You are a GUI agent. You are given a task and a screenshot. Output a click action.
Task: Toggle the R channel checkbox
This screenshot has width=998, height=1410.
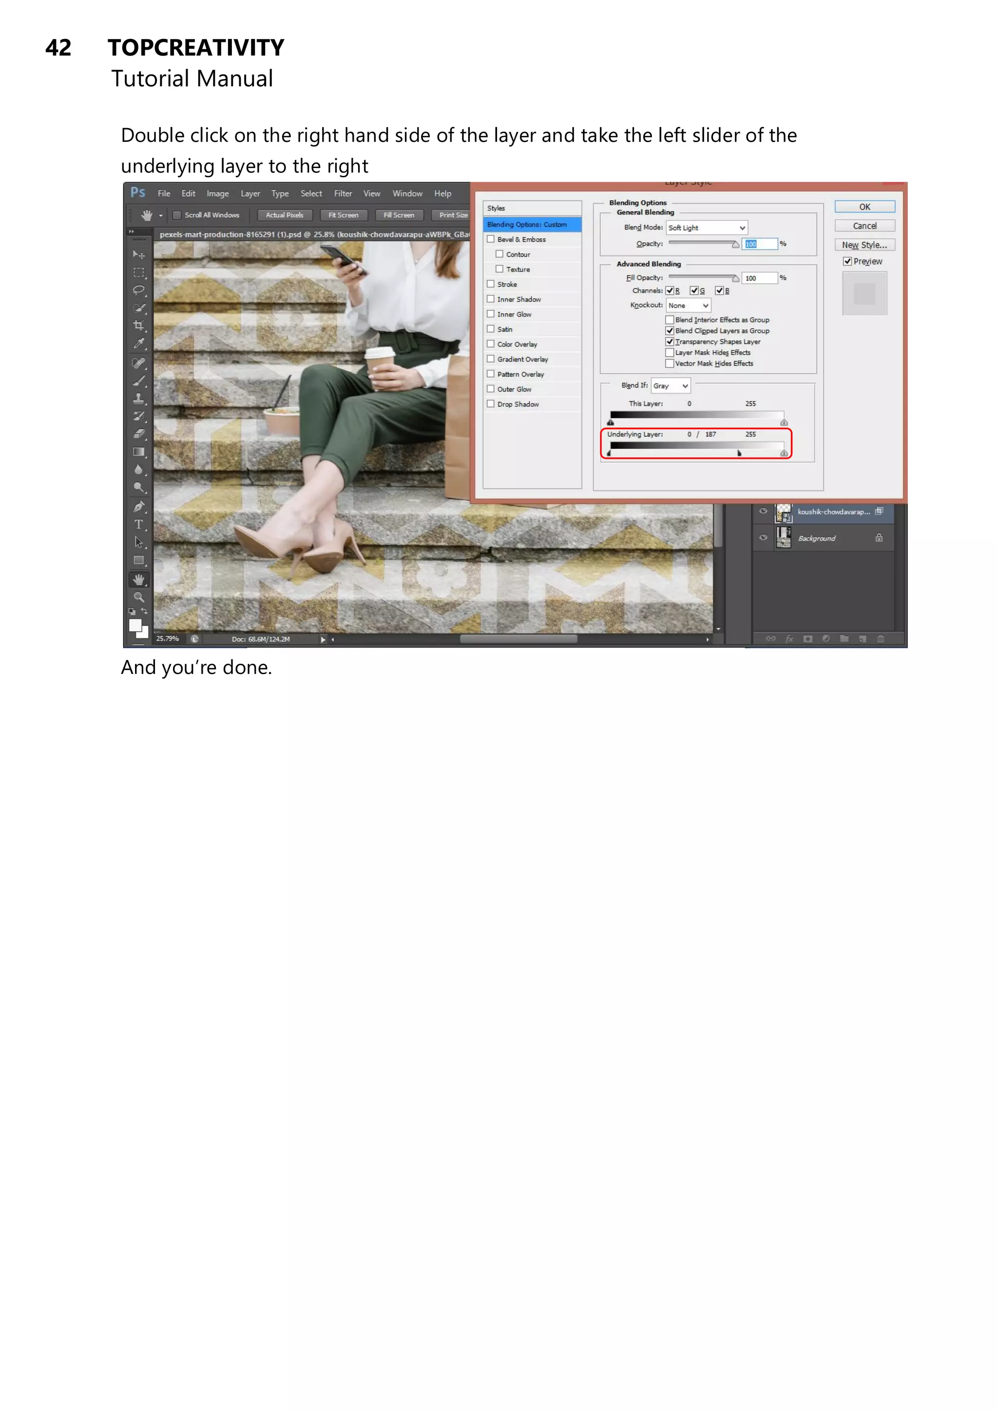coord(670,290)
